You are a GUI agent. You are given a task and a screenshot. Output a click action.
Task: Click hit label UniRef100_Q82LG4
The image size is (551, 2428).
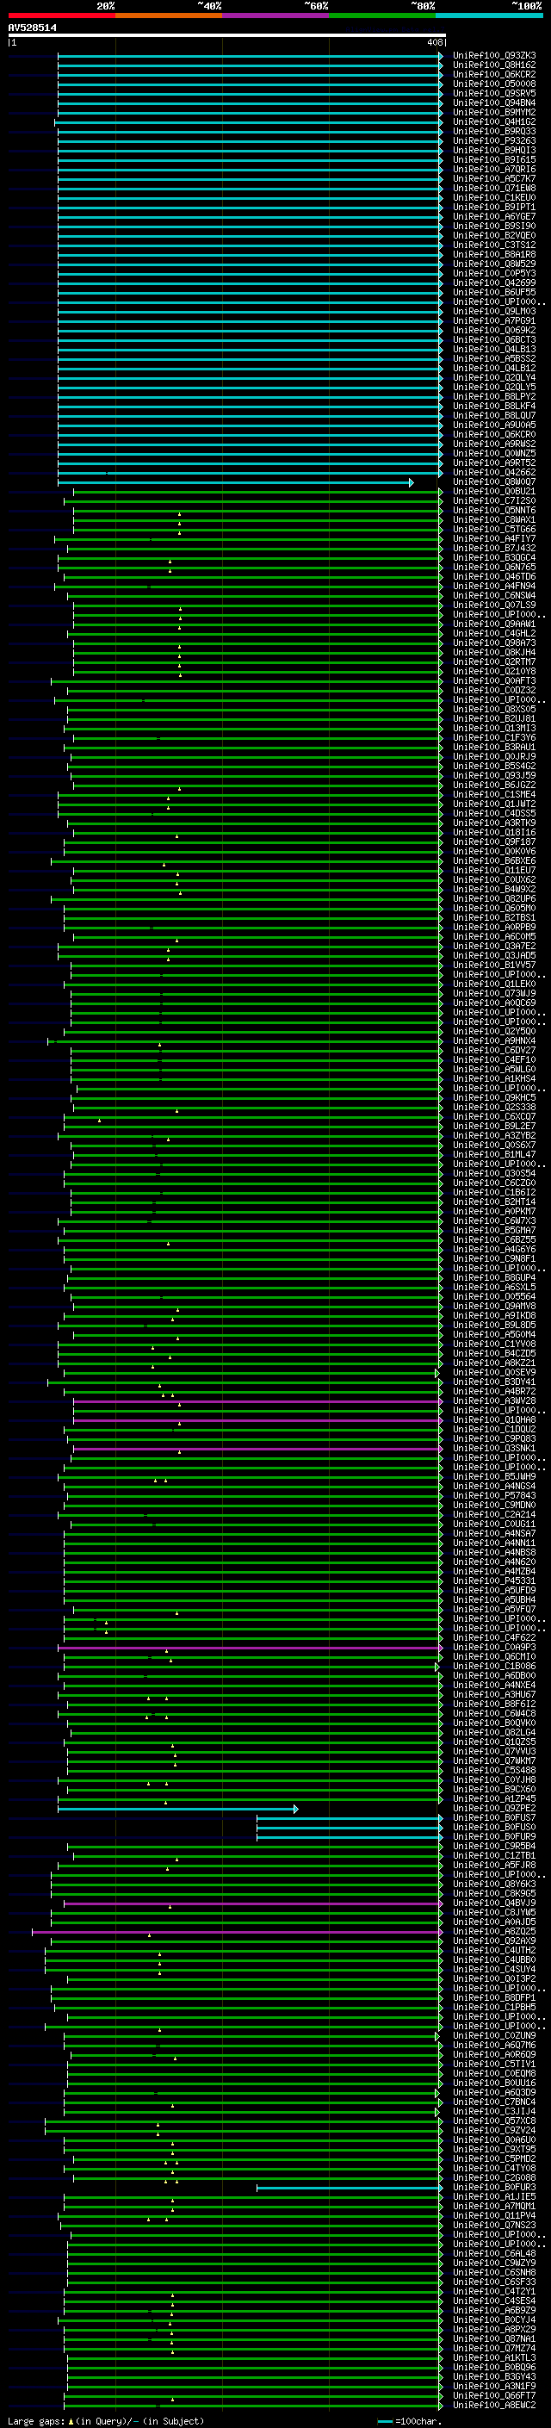point(494,1732)
